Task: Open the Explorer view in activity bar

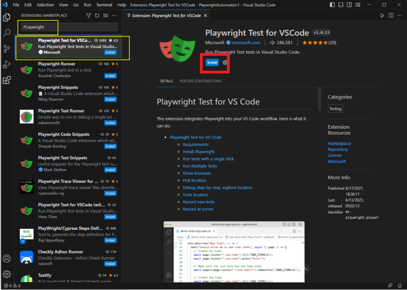Action: pos(7,18)
